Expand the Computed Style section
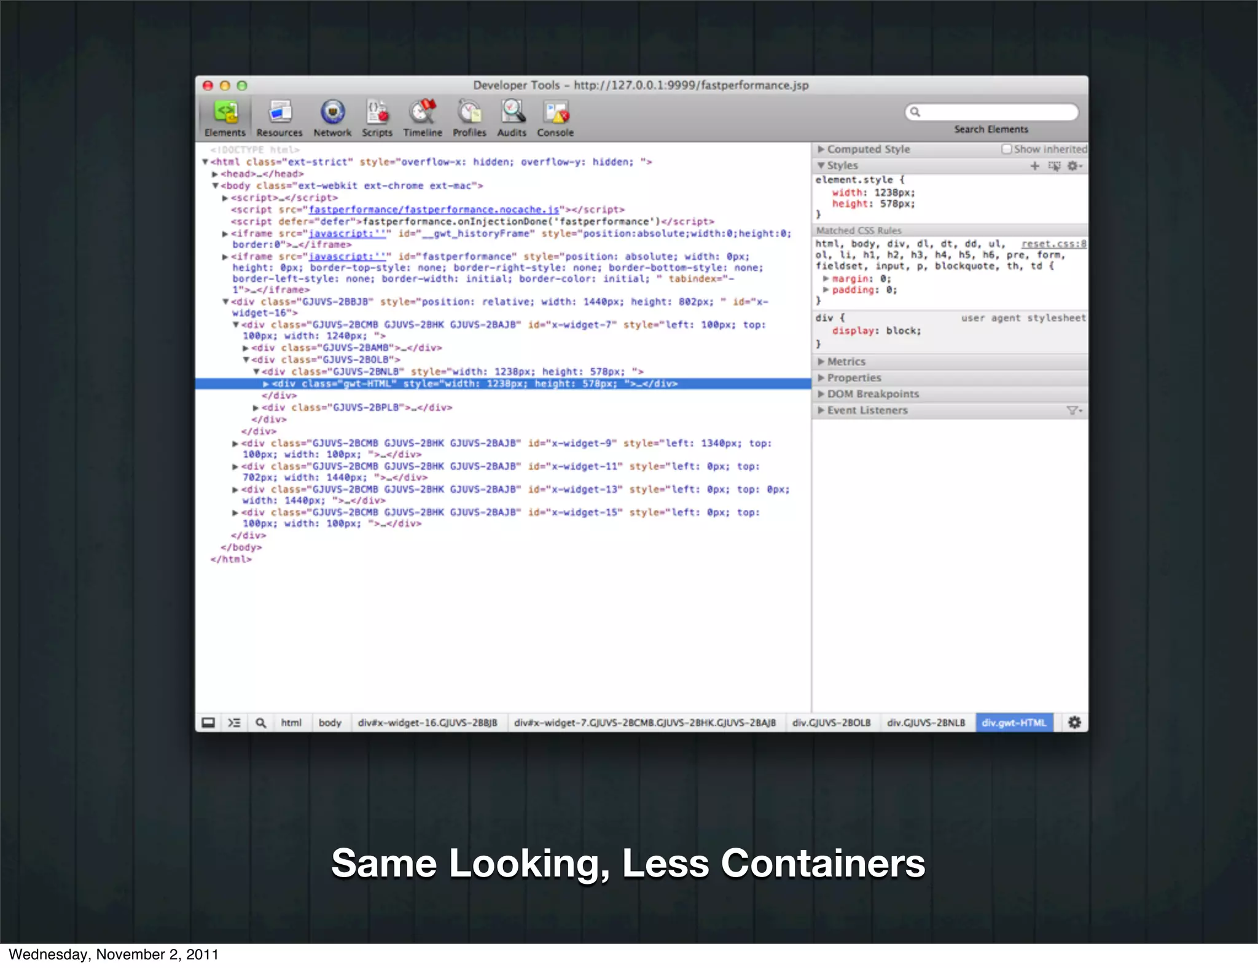1258x968 pixels. click(x=821, y=149)
